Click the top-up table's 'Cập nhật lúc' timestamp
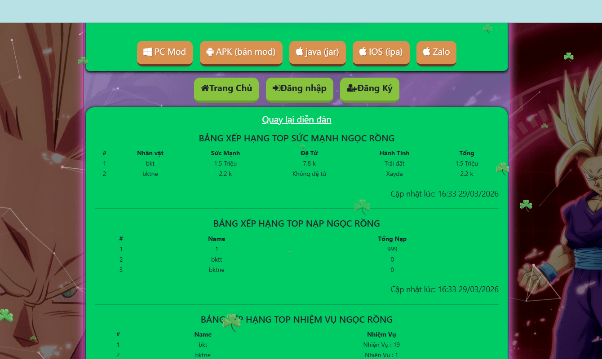This screenshot has width=602, height=359. pos(444,289)
